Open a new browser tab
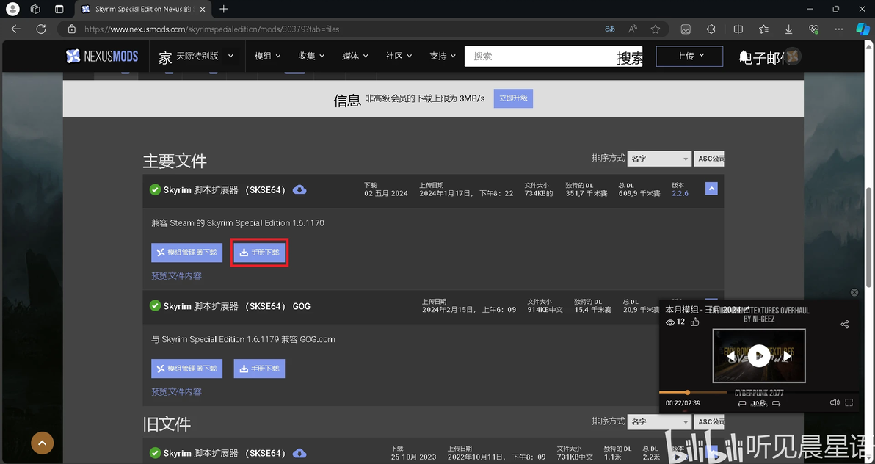This screenshot has height=464, width=875. click(224, 9)
